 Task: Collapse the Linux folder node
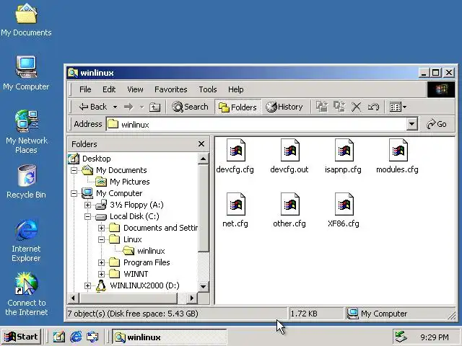click(101, 239)
